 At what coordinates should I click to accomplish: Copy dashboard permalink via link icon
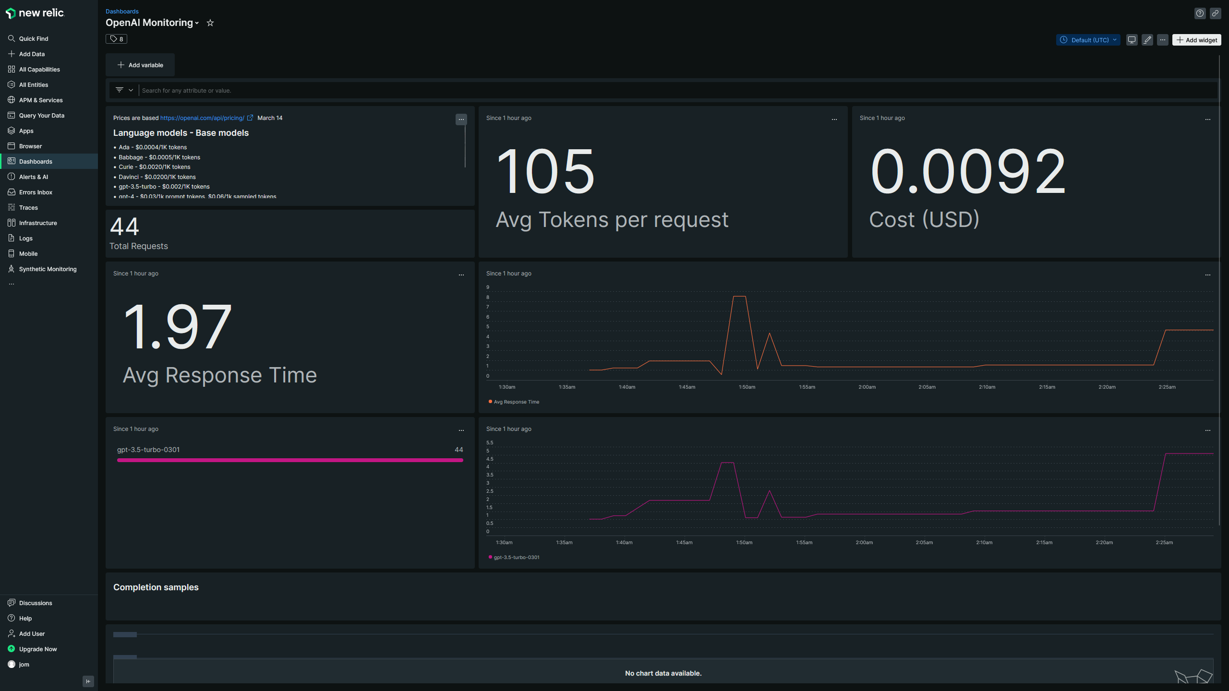point(1215,13)
